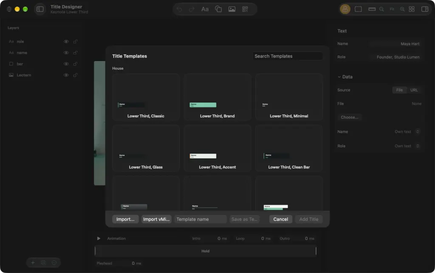The image size is (435, 273).
Task: Toggle the dashed safe-area frame icon
Action: pos(358,9)
